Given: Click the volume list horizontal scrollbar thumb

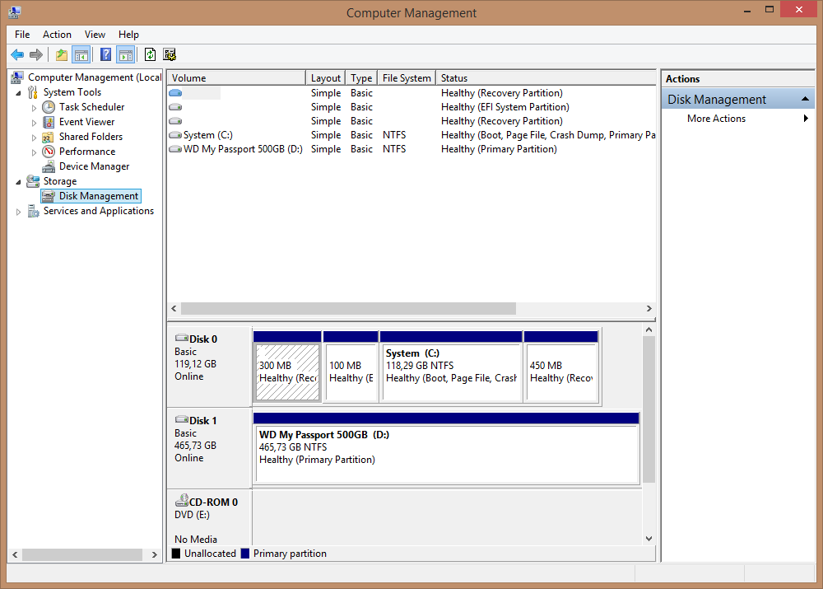Looking at the screenshot, I should (348, 308).
